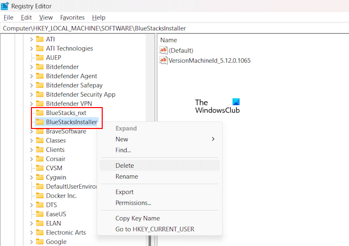Select the (Default) value name
This screenshot has height=246, width=349.
pos(180,50)
